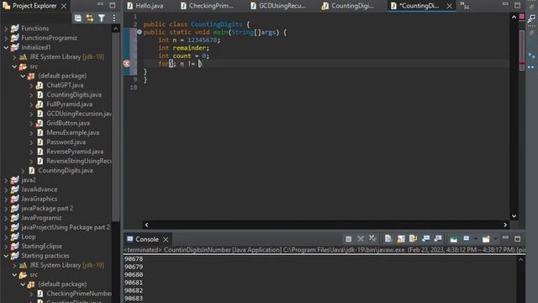Select Password.java file
This screenshot has width=538, height=303.
pyautogui.click(x=66, y=142)
